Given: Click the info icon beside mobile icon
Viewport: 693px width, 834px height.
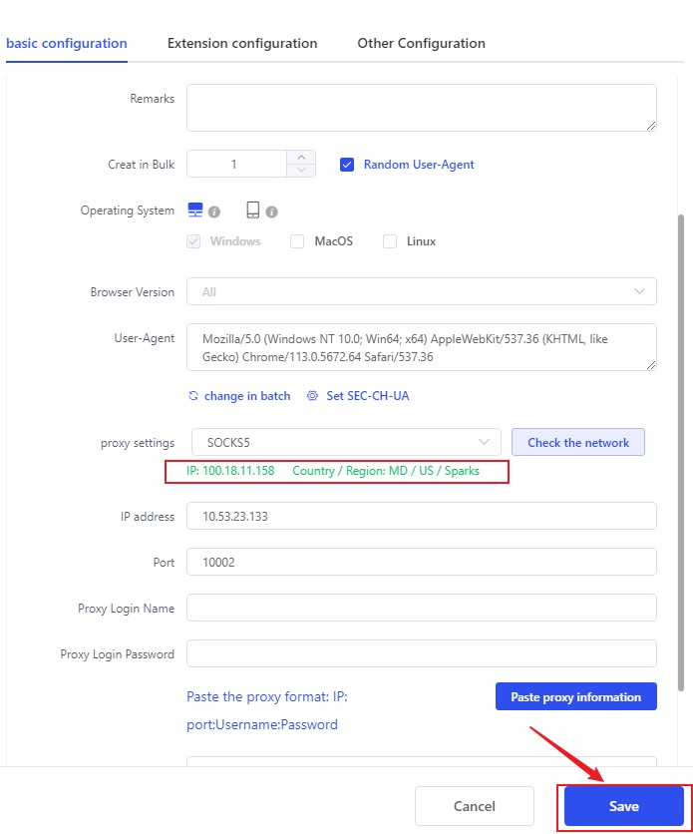Looking at the screenshot, I should 272,212.
